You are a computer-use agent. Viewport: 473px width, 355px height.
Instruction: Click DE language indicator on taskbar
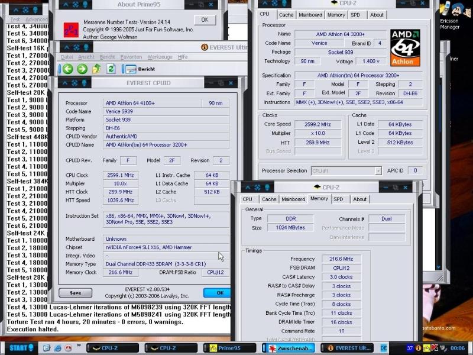(x=383, y=348)
